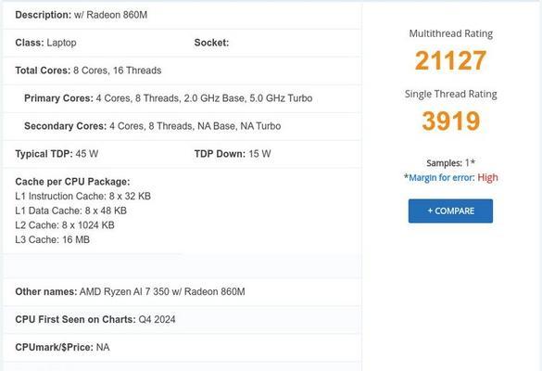The height and width of the screenshot is (371, 542).
Task: Click the red High margin text
Action: (x=487, y=177)
